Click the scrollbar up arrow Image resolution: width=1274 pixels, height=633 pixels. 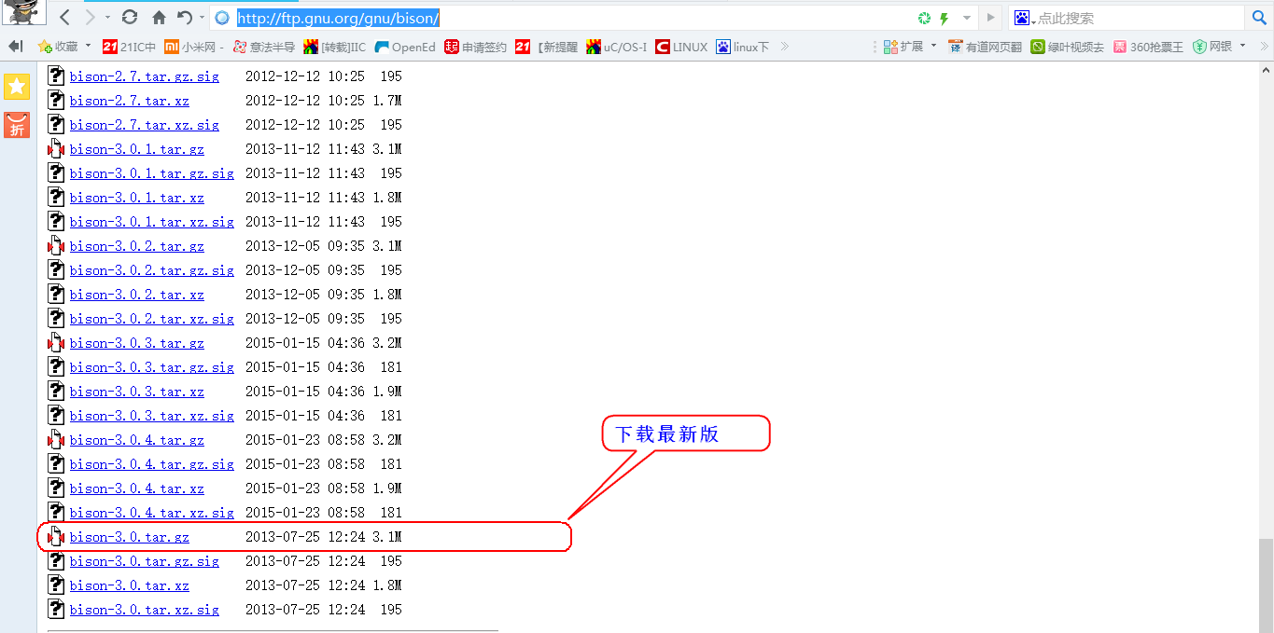pos(1266,71)
